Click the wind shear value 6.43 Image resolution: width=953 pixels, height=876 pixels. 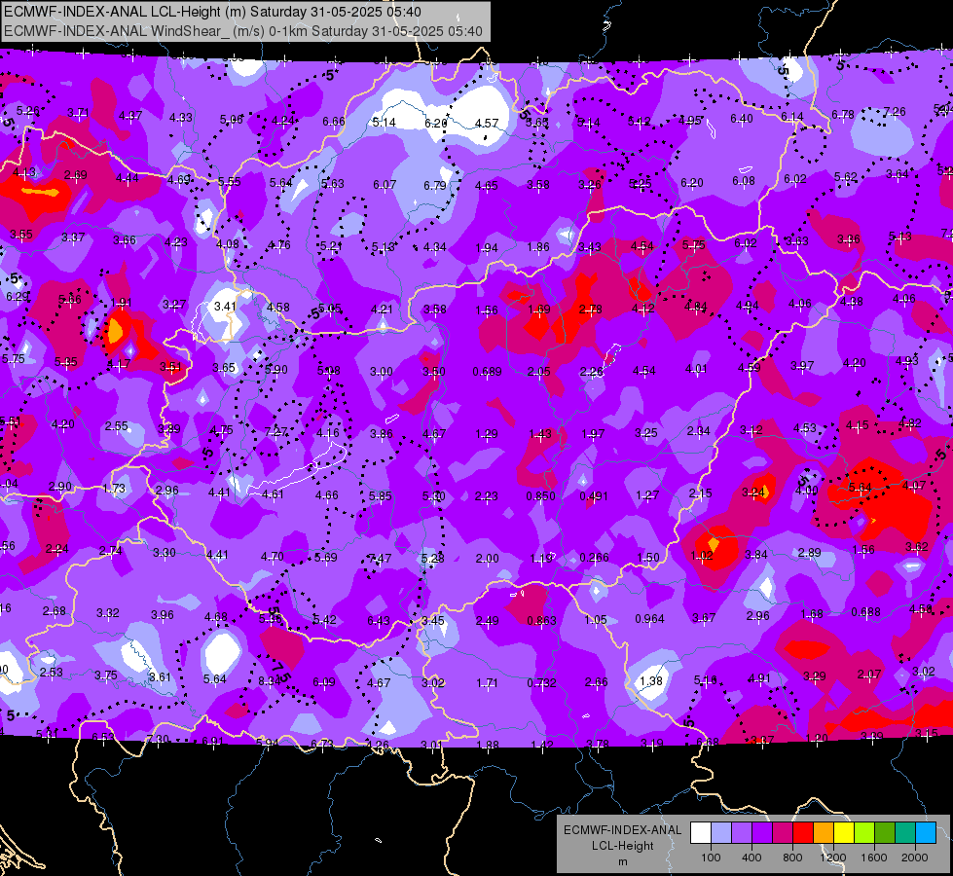[x=378, y=621]
